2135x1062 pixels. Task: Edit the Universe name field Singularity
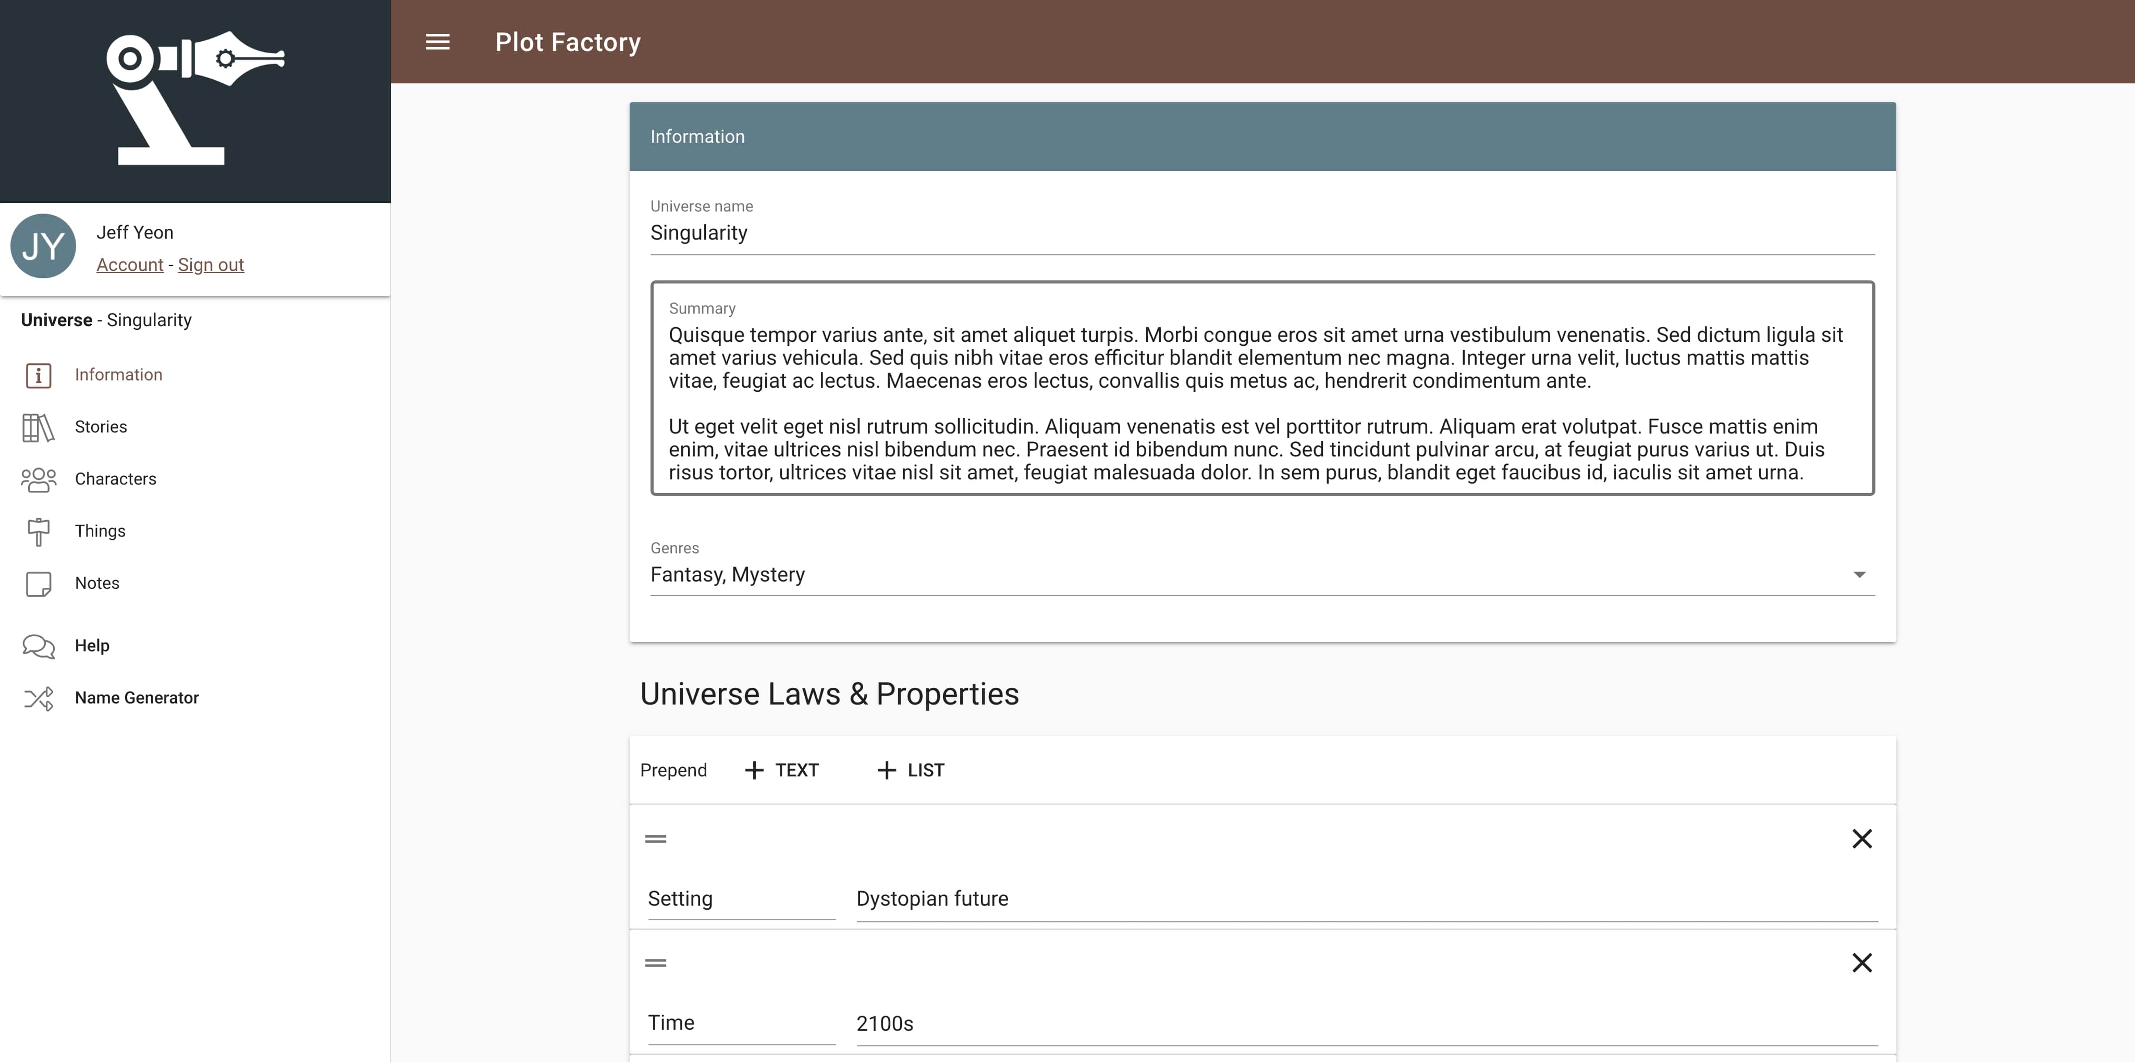pos(829,233)
